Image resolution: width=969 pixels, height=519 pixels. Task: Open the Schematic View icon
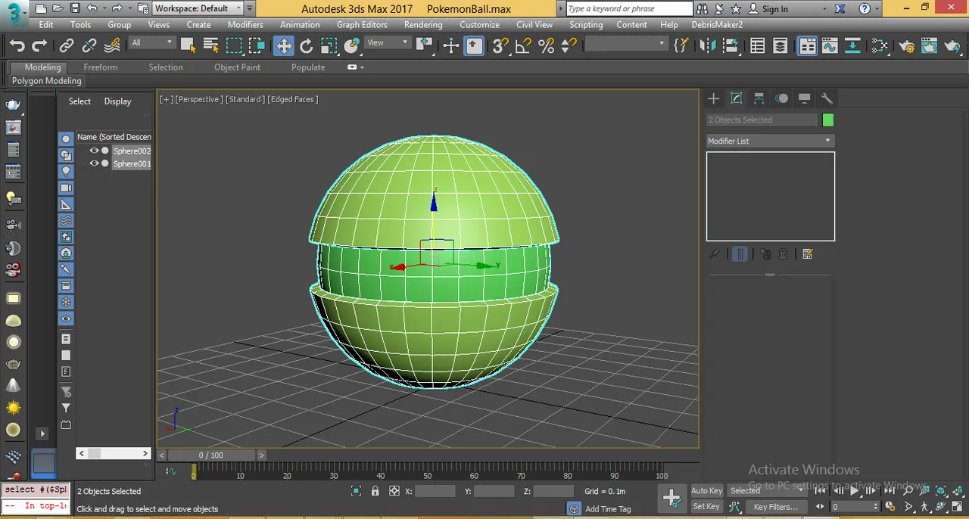852,46
